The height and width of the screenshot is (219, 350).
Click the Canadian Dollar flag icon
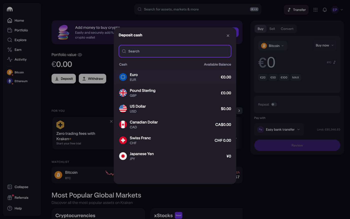(x=123, y=125)
